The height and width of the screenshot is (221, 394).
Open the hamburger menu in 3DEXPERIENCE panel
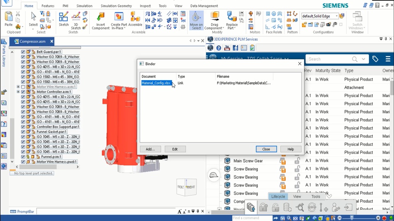[388, 59]
